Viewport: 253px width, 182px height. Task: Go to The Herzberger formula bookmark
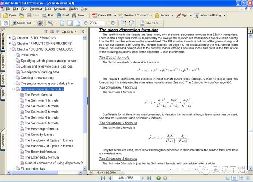point(41,129)
